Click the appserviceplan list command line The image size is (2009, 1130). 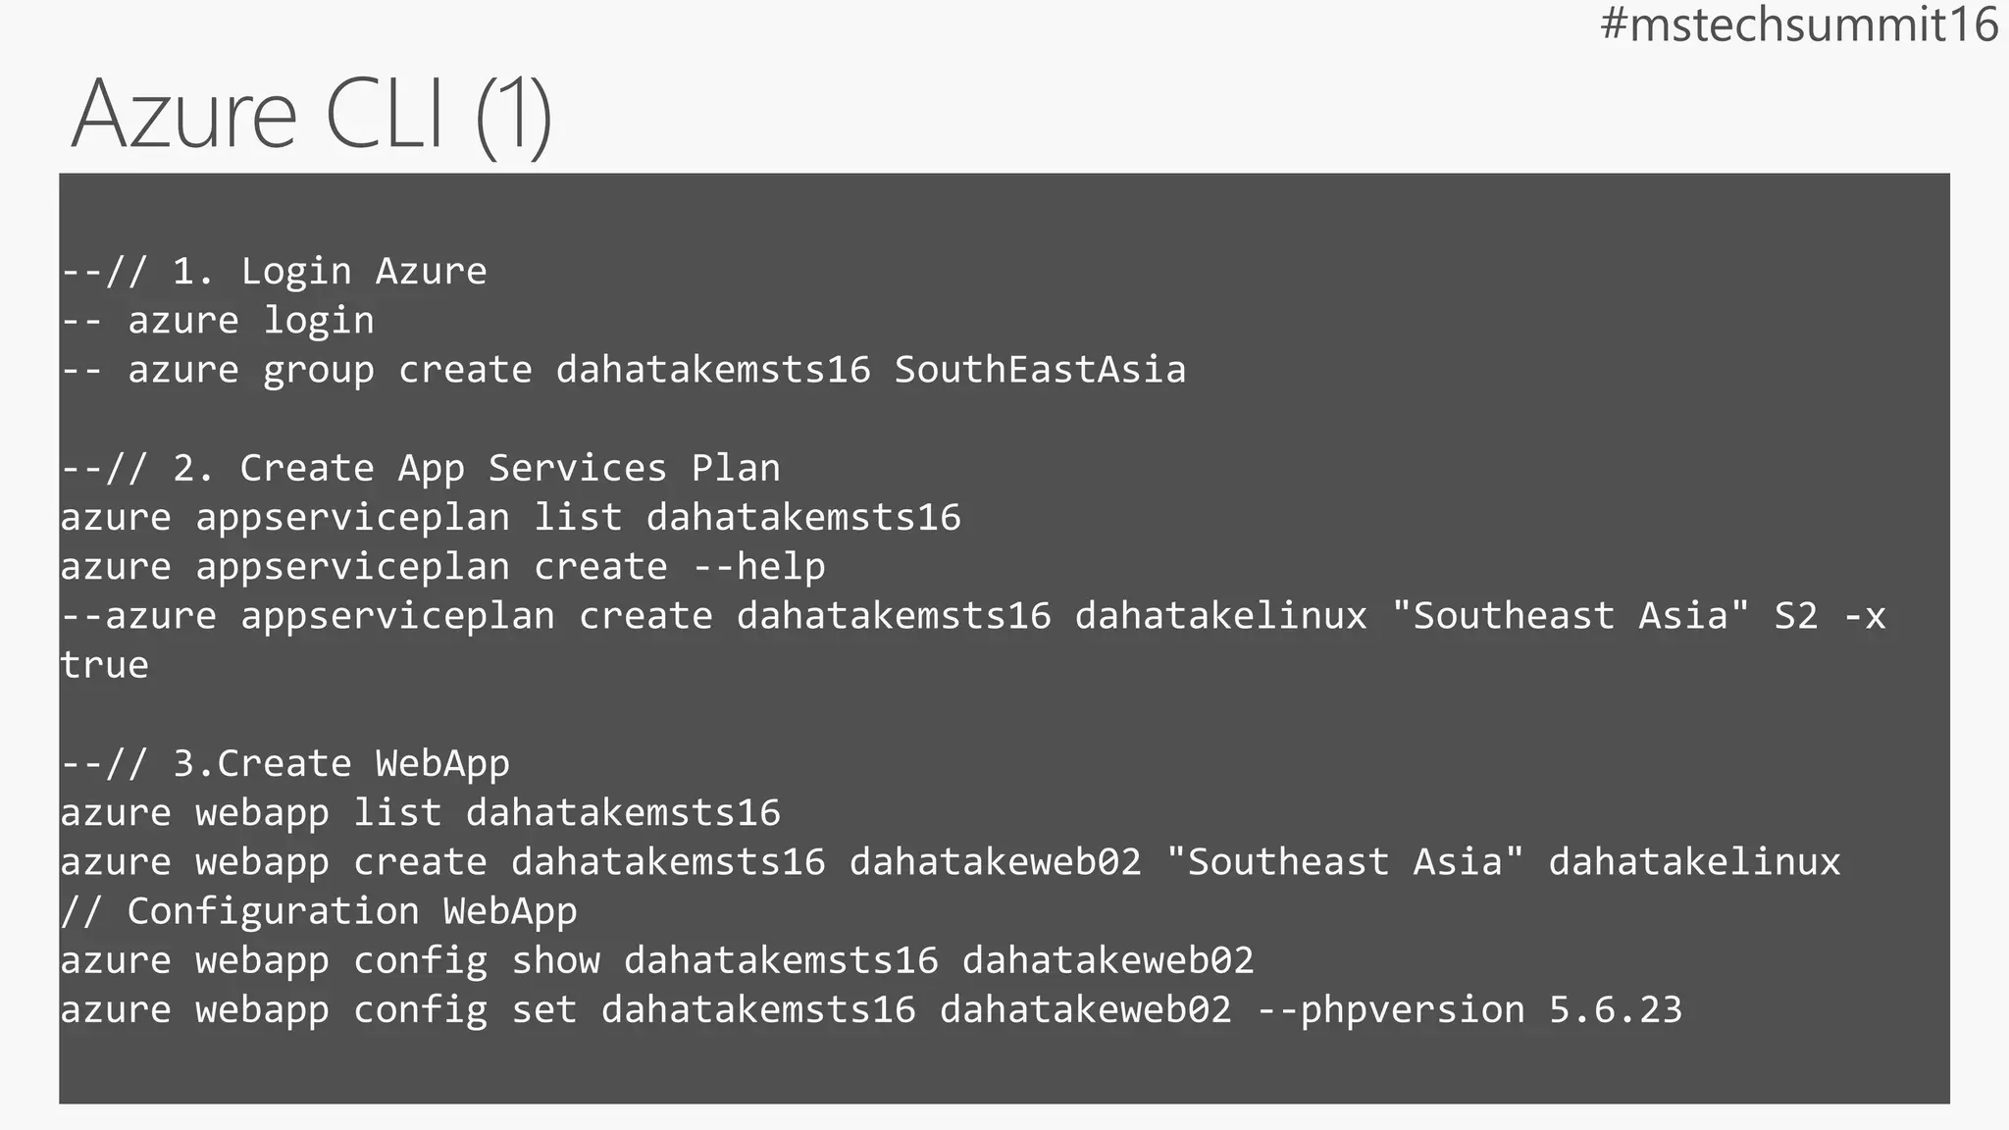point(510,517)
